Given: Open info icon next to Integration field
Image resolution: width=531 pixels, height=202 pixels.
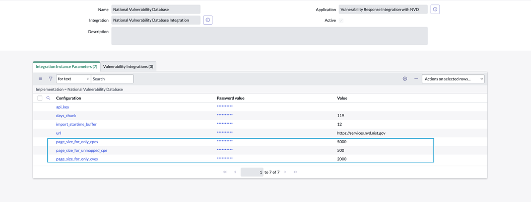Looking at the screenshot, I should [x=208, y=20].
